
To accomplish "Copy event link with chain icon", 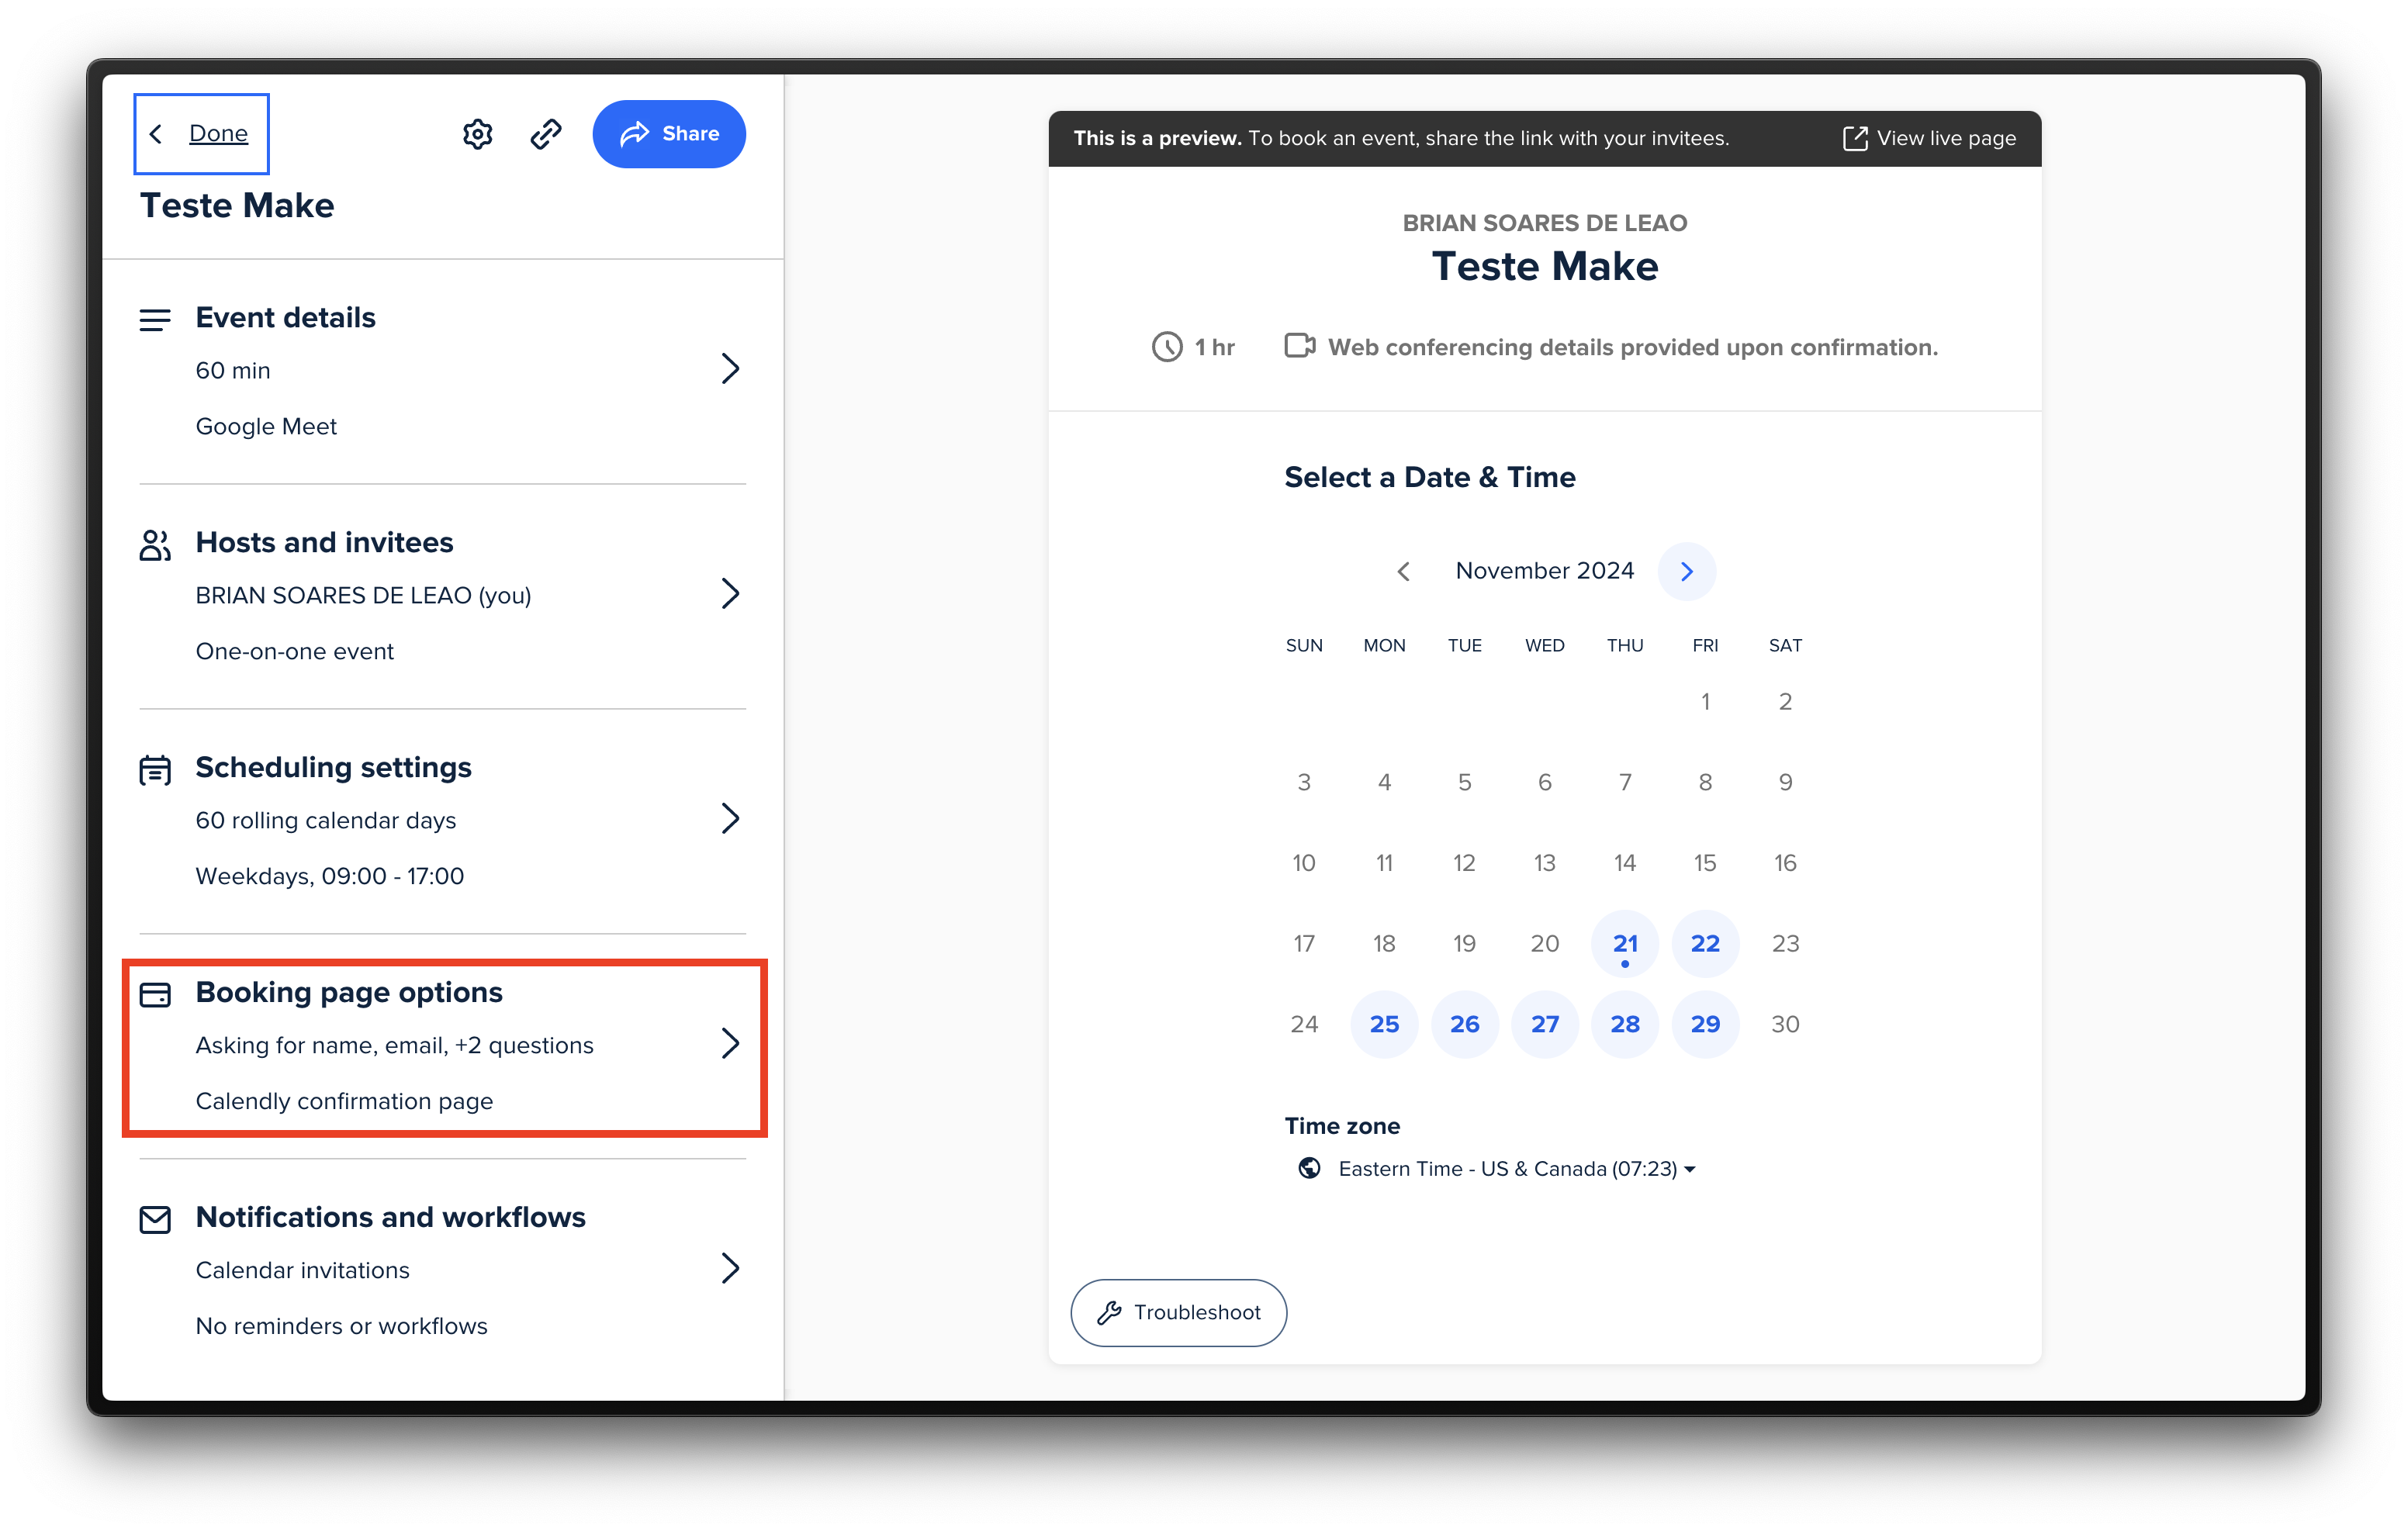I will click(546, 134).
